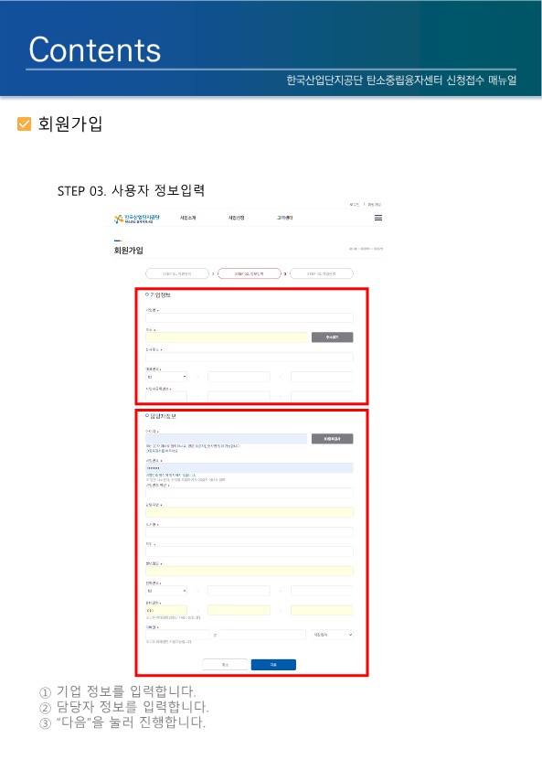Image resolution: width=542 pixels, height=770 pixels.
Task: Click the last phone number field in 기업정보
Action: 322,377
